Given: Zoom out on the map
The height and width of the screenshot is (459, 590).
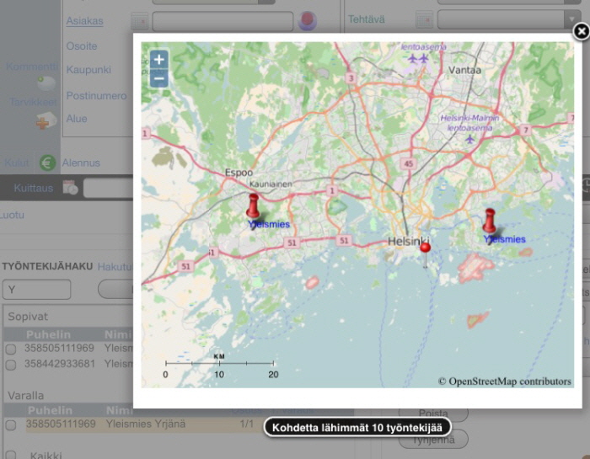Looking at the screenshot, I should pos(158,79).
